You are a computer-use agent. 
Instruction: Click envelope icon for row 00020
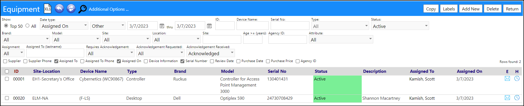click(507, 98)
